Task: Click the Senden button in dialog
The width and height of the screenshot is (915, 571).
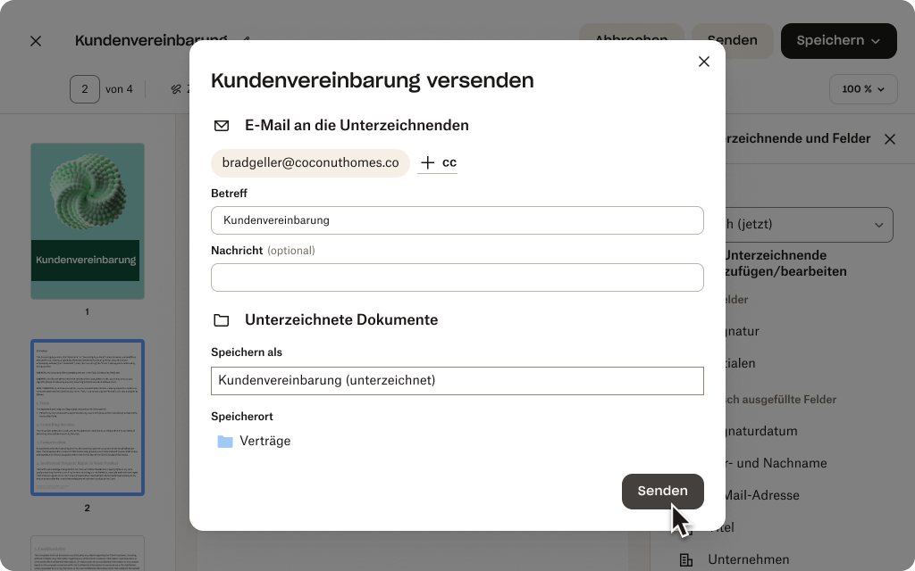Action: tap(662, 492)
